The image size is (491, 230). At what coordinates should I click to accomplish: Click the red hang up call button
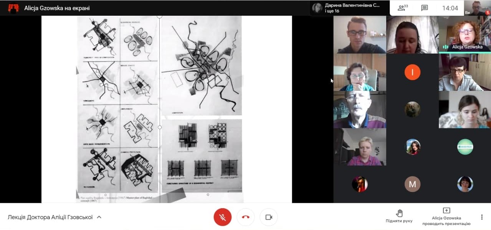(x=246, y=217)
